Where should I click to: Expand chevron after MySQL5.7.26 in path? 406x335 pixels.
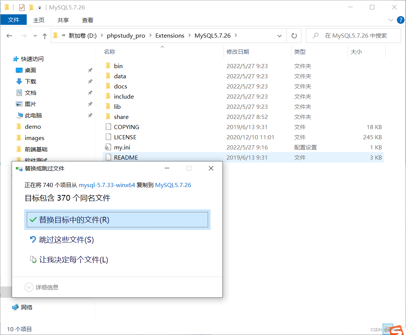click(236, 35)
